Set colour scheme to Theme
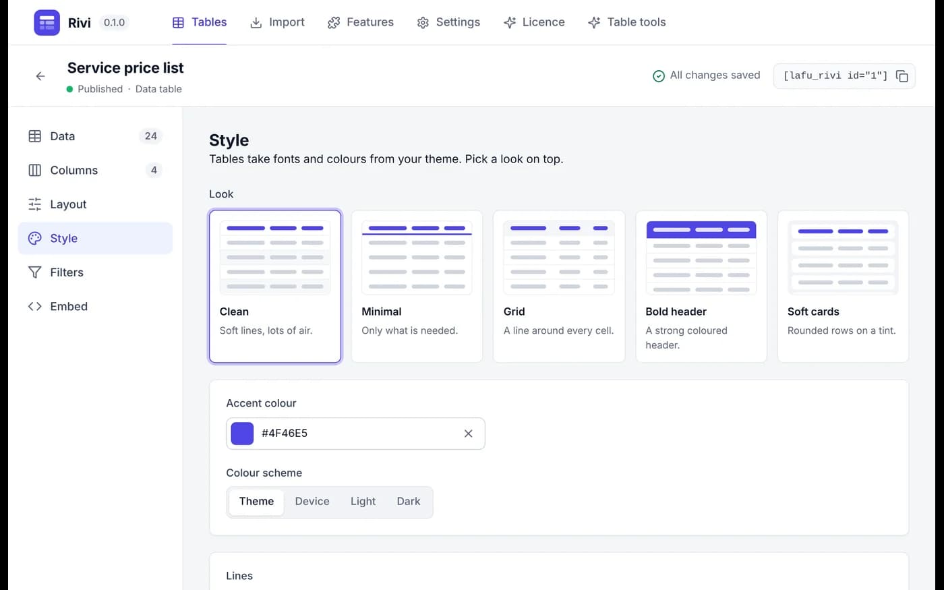This screenshot has width=944, height=590. (256, 502)
